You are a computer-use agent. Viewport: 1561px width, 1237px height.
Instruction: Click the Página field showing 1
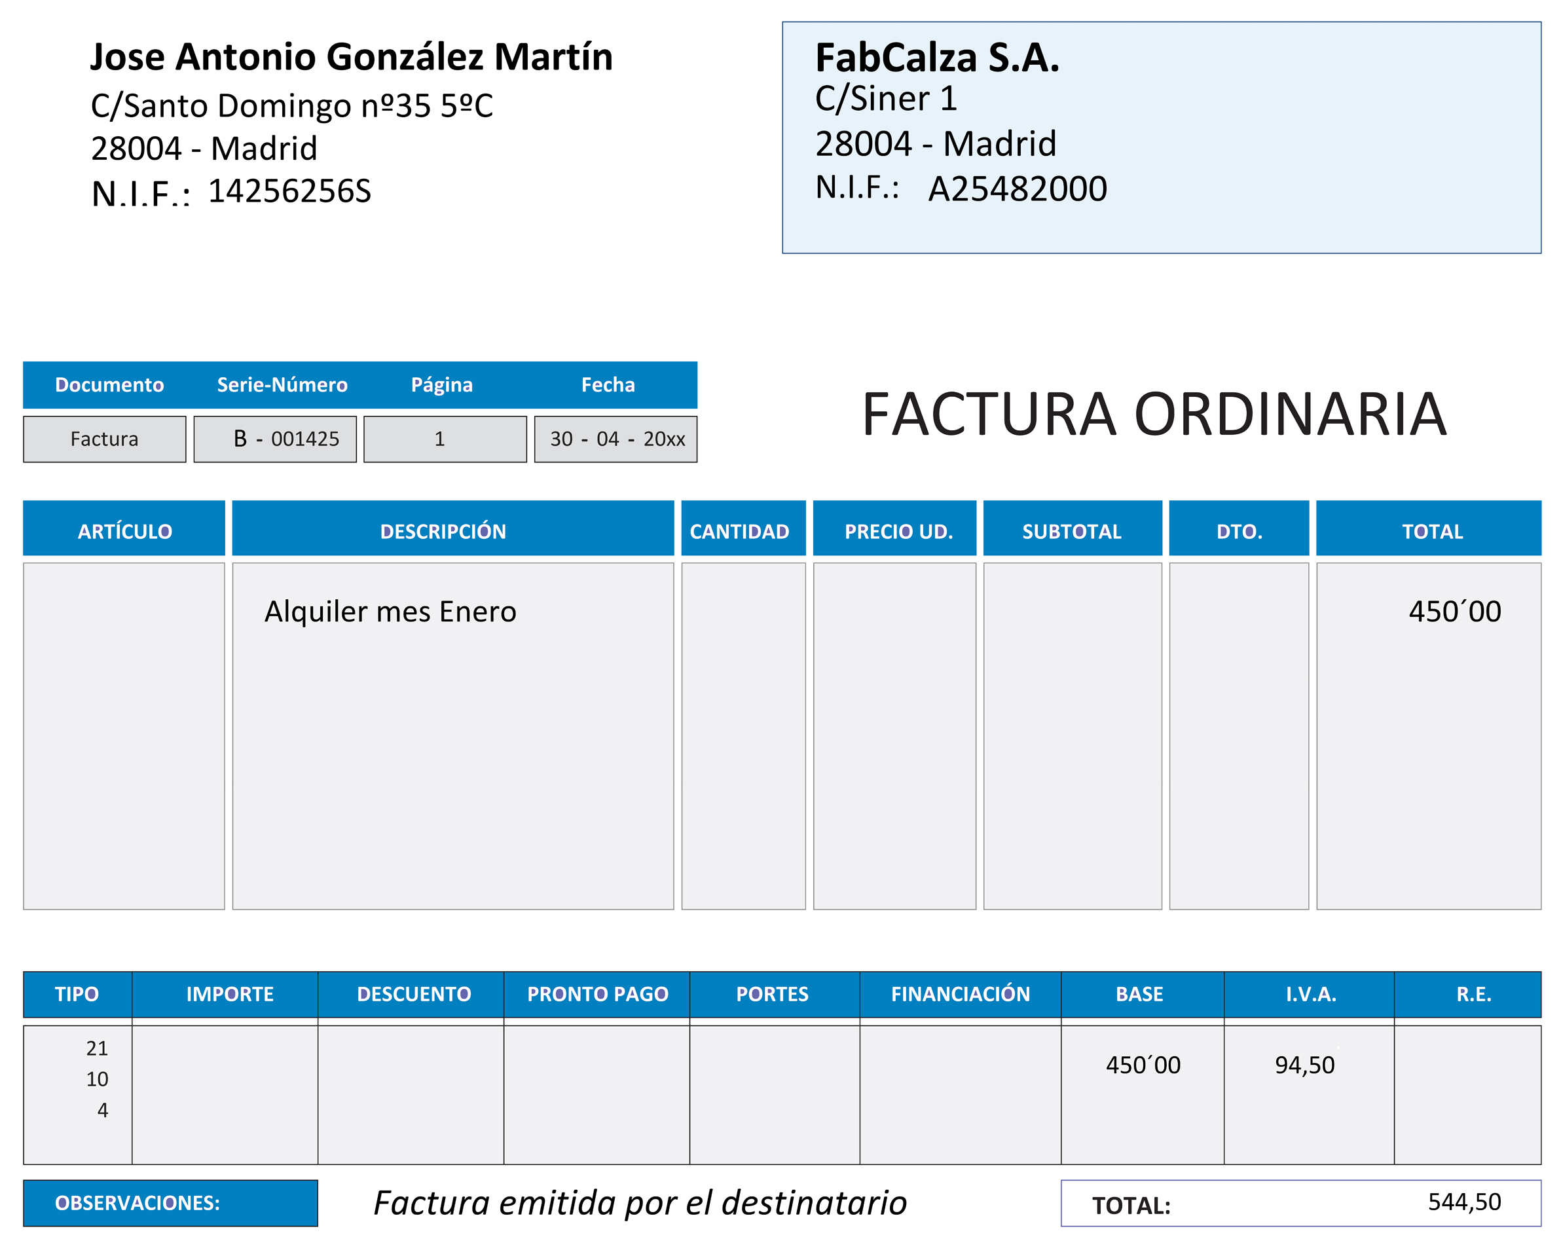coord(445,439)
